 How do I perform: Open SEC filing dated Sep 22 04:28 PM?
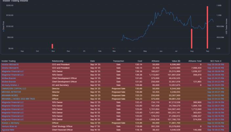tap(216, 123)
